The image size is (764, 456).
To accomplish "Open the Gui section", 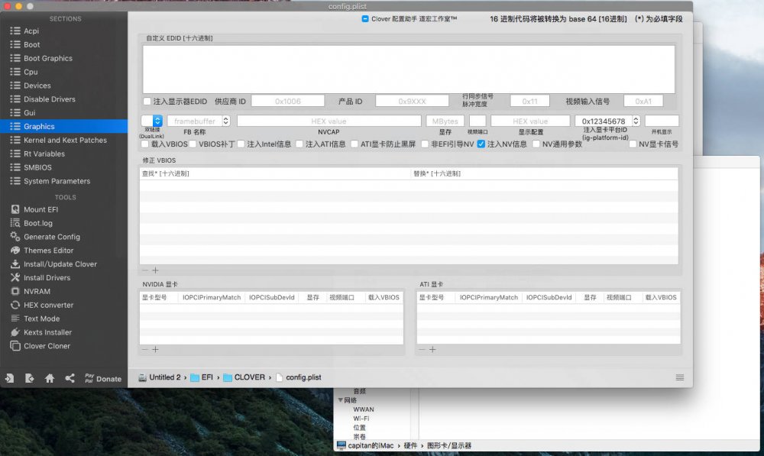I will coord(29,112).
